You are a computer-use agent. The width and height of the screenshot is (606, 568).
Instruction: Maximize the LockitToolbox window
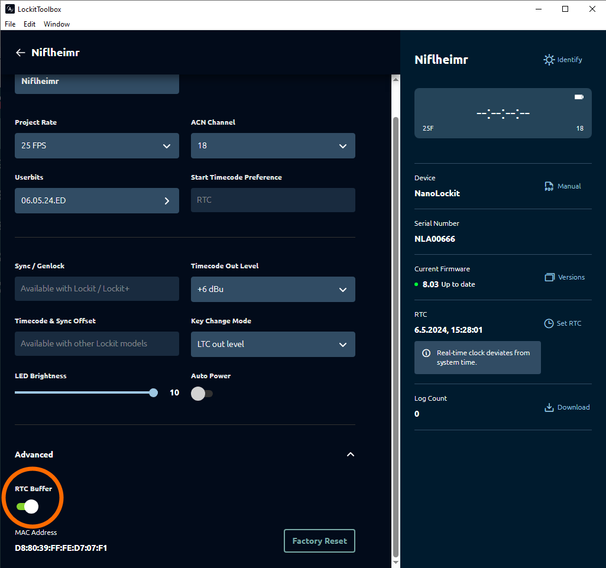[x=565, y=9]
